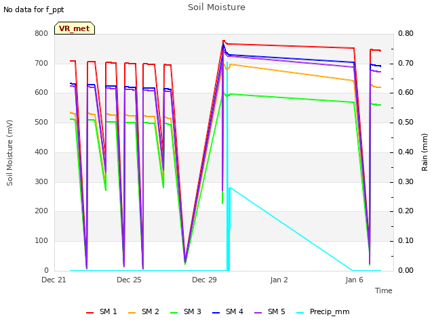This screenshot has width=434, height=325.
Task: Click the 600 left axis tick label
Action: tap(41, 93)
